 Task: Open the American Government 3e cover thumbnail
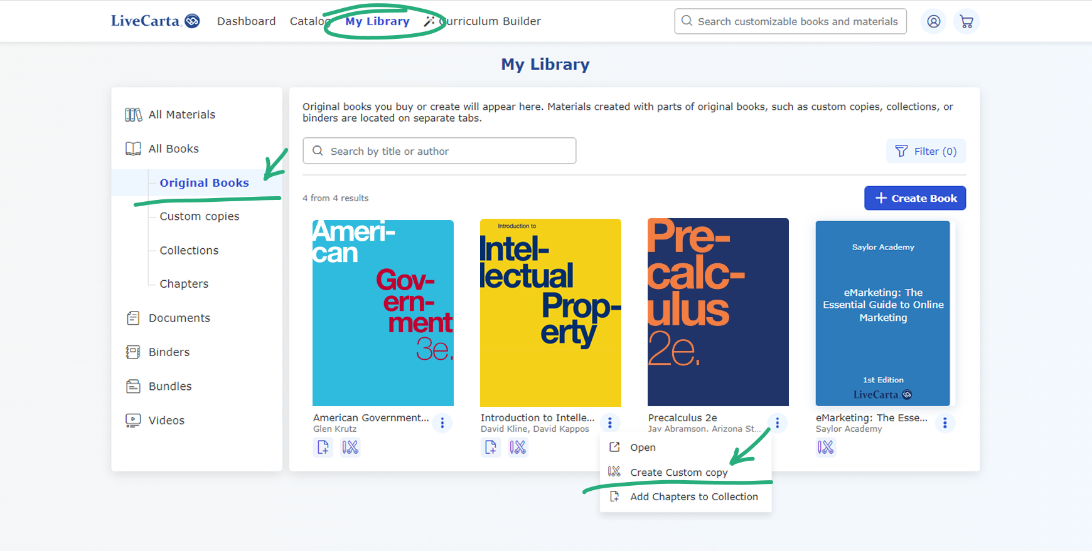click(383, 313)
